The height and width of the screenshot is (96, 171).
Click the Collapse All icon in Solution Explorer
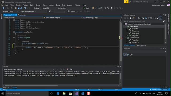point(149,18)
